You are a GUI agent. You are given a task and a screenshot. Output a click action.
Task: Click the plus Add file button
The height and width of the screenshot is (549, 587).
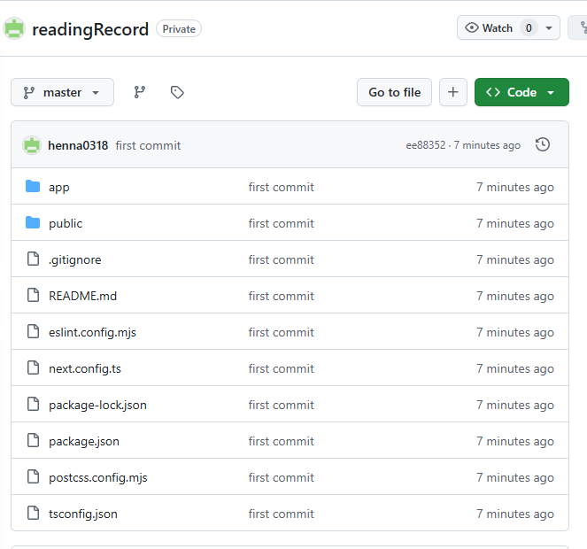[x=453, y=92]
